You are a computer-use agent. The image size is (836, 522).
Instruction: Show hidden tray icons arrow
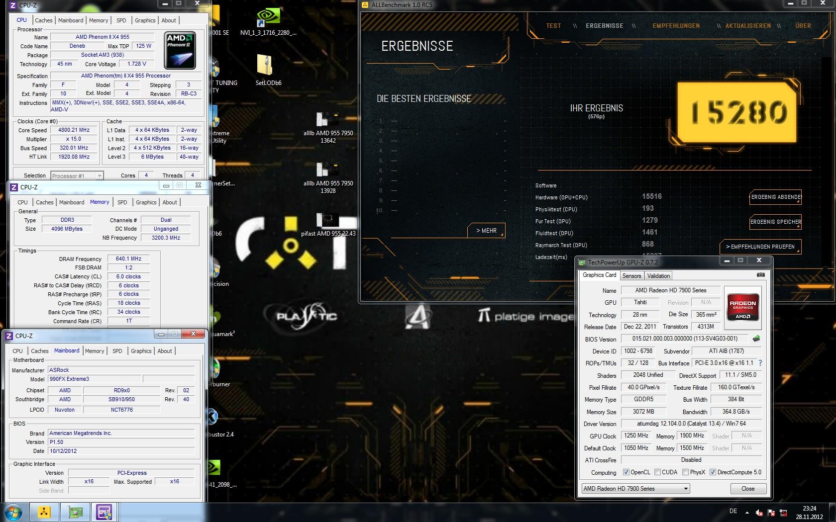[x=746, y=513]
